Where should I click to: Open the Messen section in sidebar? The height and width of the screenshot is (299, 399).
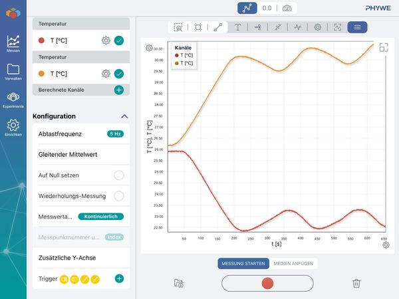click(13, 43)
